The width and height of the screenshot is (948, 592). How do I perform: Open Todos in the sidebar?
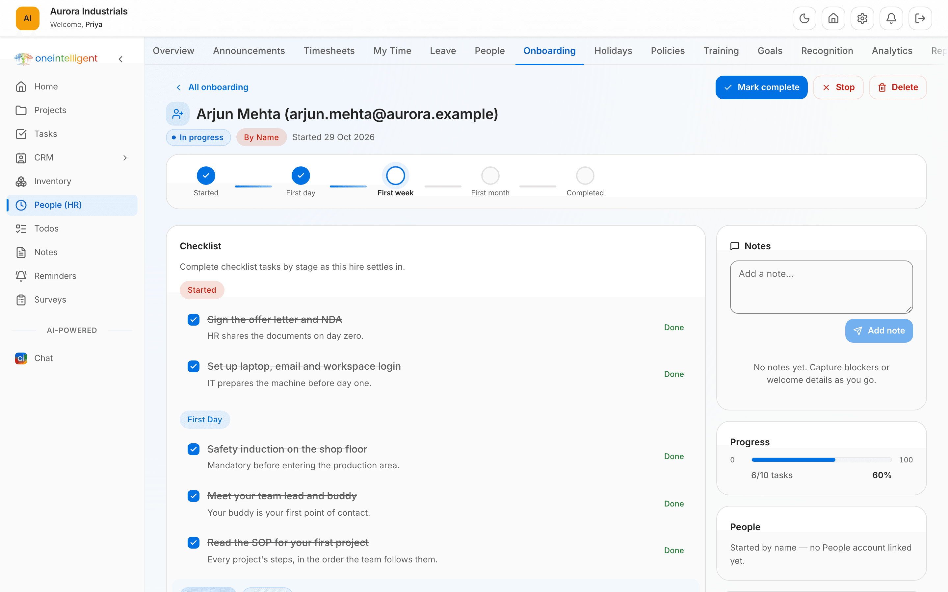click(x=72, y=229)
